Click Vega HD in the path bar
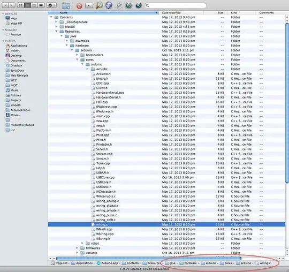The image size is (289, 272). point(59,263)
